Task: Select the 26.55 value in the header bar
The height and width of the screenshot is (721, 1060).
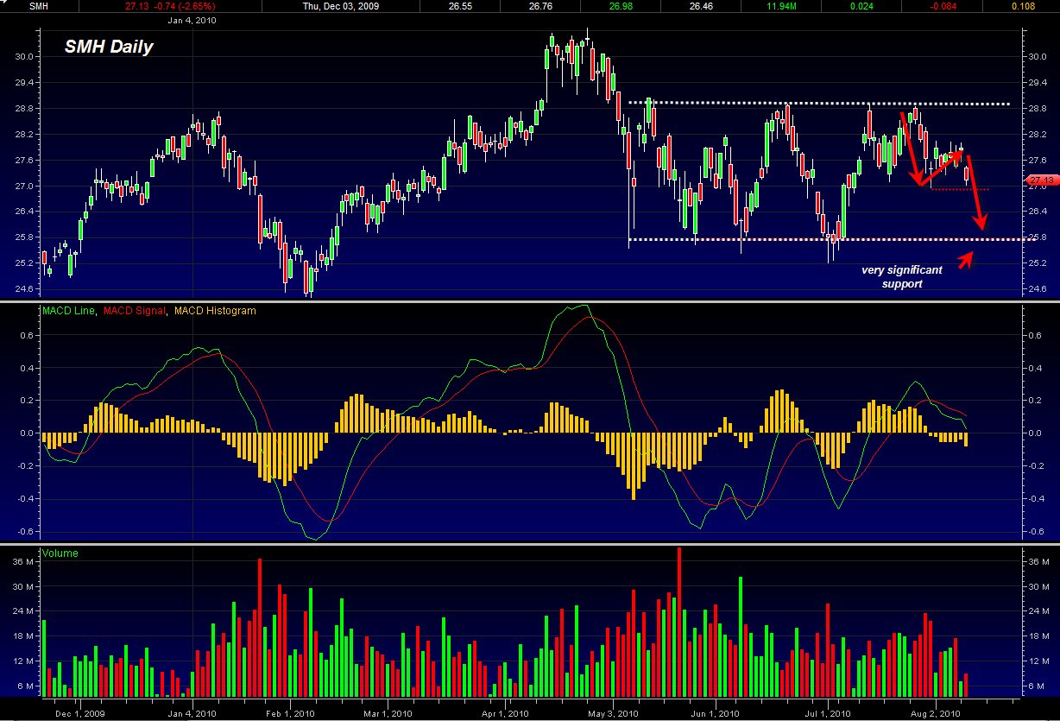Action: [x=460, y=6]
